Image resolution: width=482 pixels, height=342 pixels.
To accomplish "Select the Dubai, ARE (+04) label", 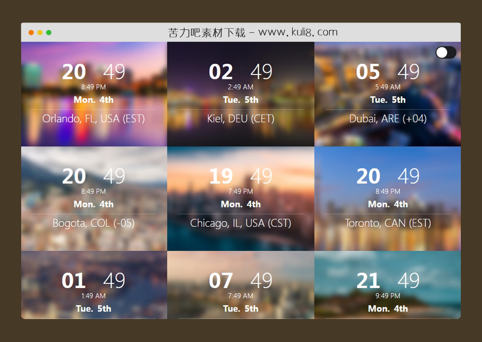I will pos(387,119).
